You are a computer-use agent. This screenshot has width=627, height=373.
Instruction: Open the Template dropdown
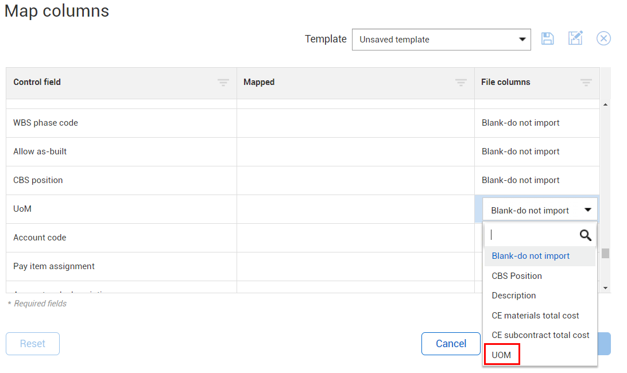(x=441, y=40)
